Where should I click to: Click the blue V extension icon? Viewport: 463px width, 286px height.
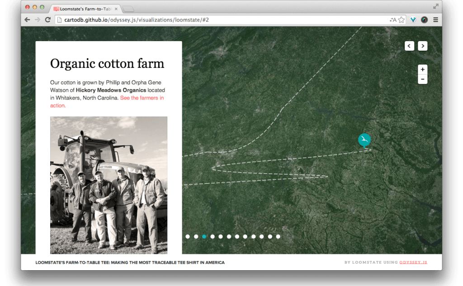[413, 20]
